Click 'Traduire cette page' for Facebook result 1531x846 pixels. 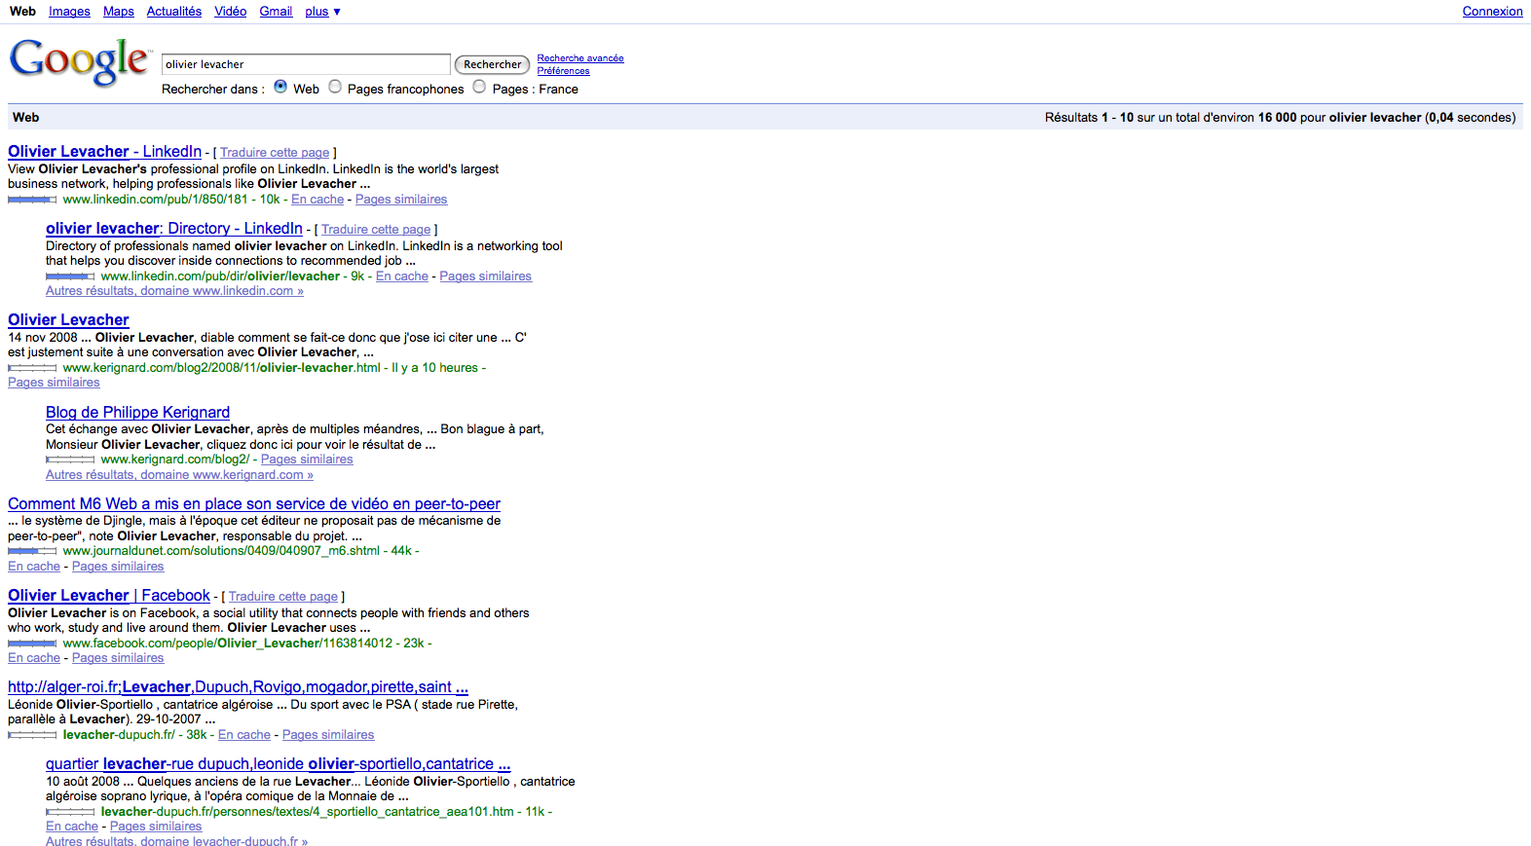pos(283,597)
